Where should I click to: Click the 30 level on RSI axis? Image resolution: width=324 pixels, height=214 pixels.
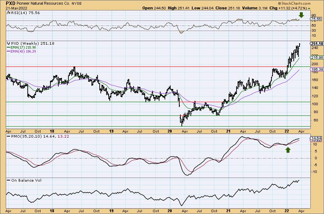314,31
